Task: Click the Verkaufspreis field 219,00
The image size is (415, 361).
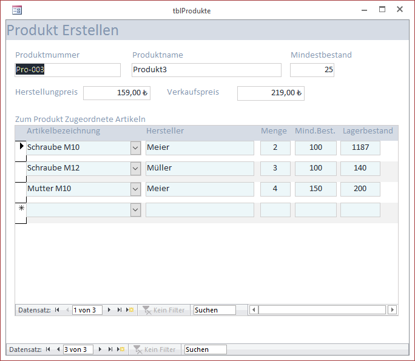Action: [271, 93]
